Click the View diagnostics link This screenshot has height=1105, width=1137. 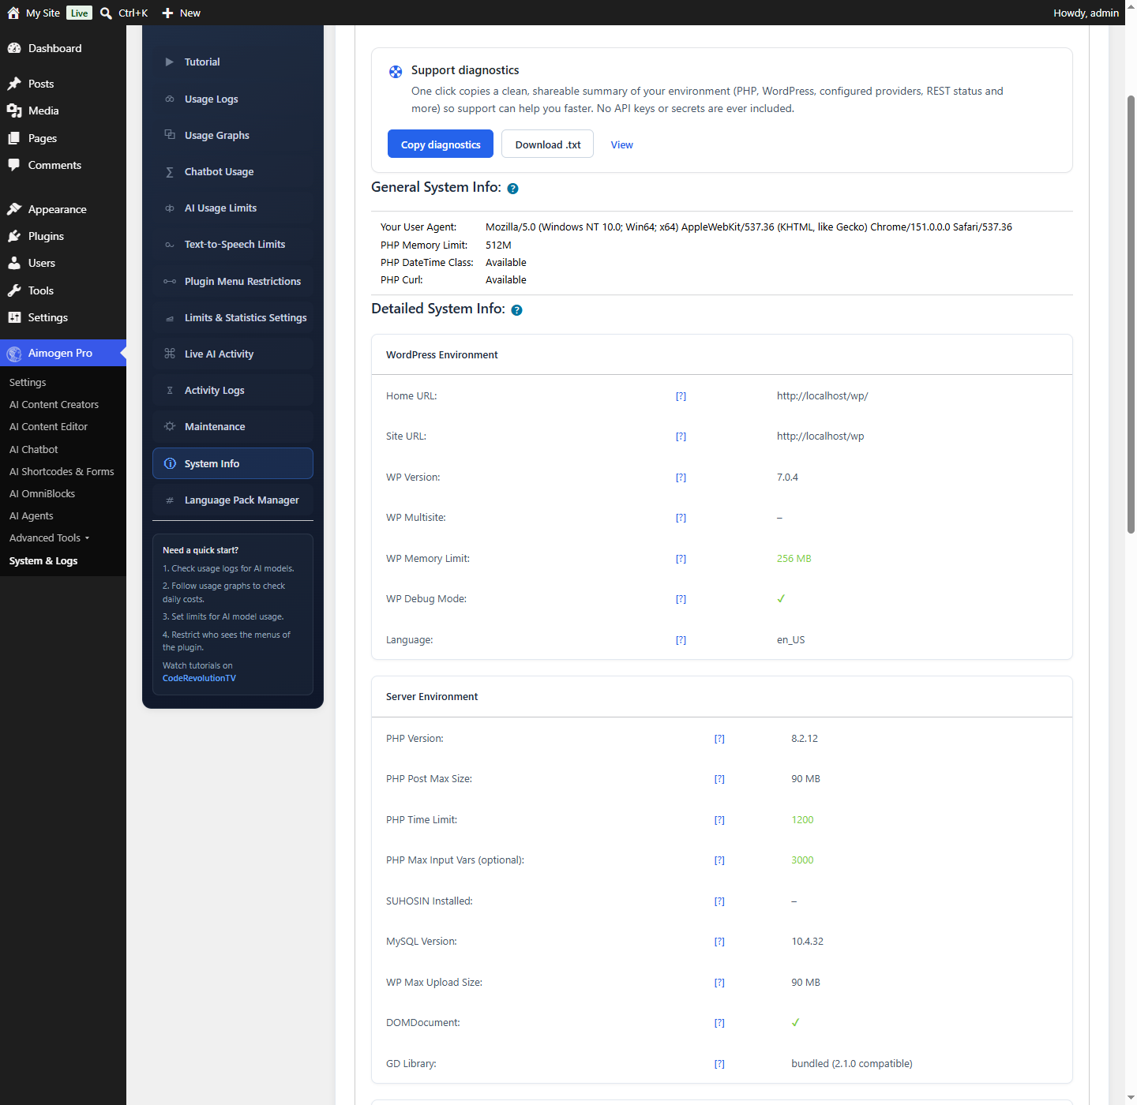[621, 144]
